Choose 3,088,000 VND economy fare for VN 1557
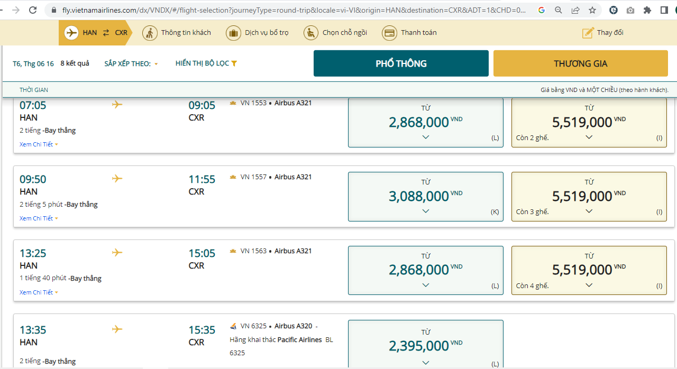The width and height of the screenshot is (677, 369). pos(425,197)
